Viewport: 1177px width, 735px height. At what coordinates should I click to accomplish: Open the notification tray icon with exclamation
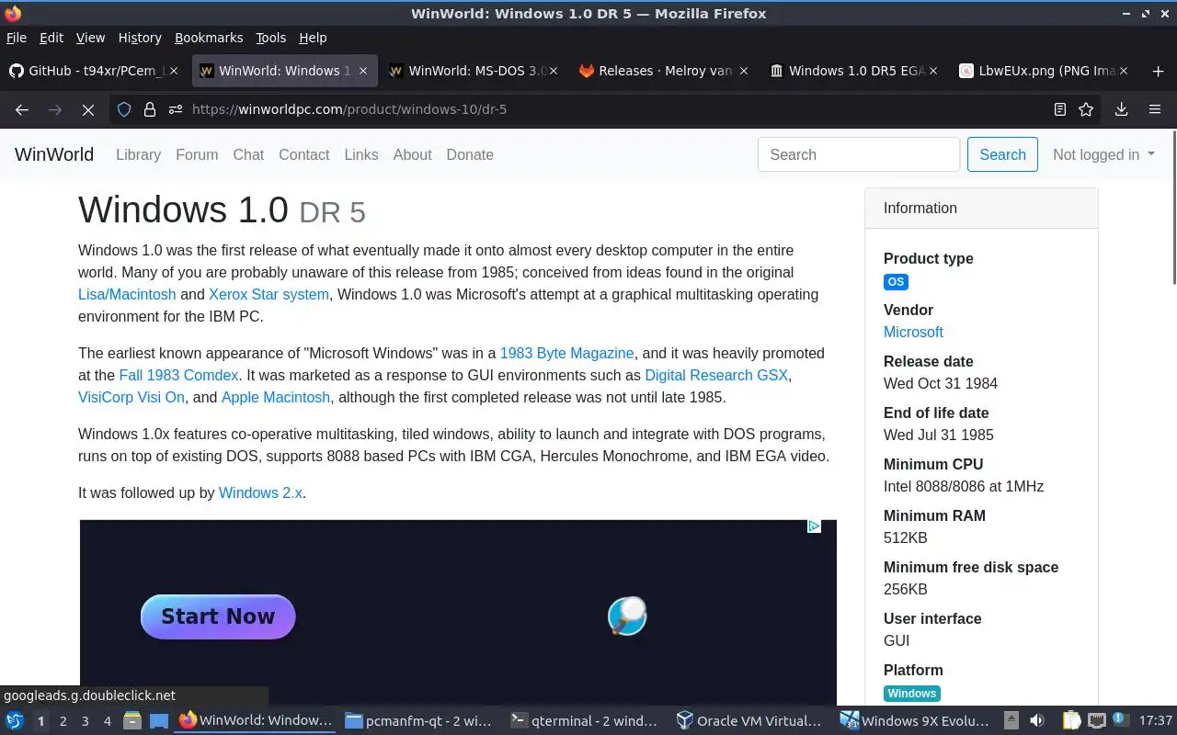click(x=1121, y=721)
